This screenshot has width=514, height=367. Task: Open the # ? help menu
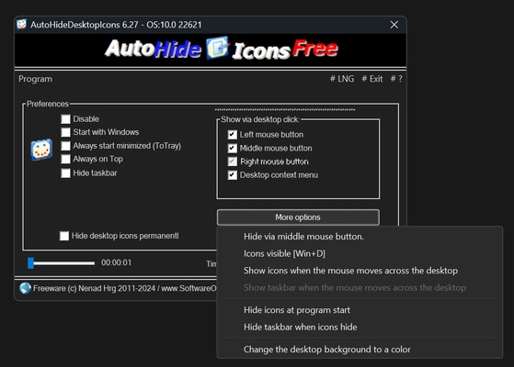point(396,79)
